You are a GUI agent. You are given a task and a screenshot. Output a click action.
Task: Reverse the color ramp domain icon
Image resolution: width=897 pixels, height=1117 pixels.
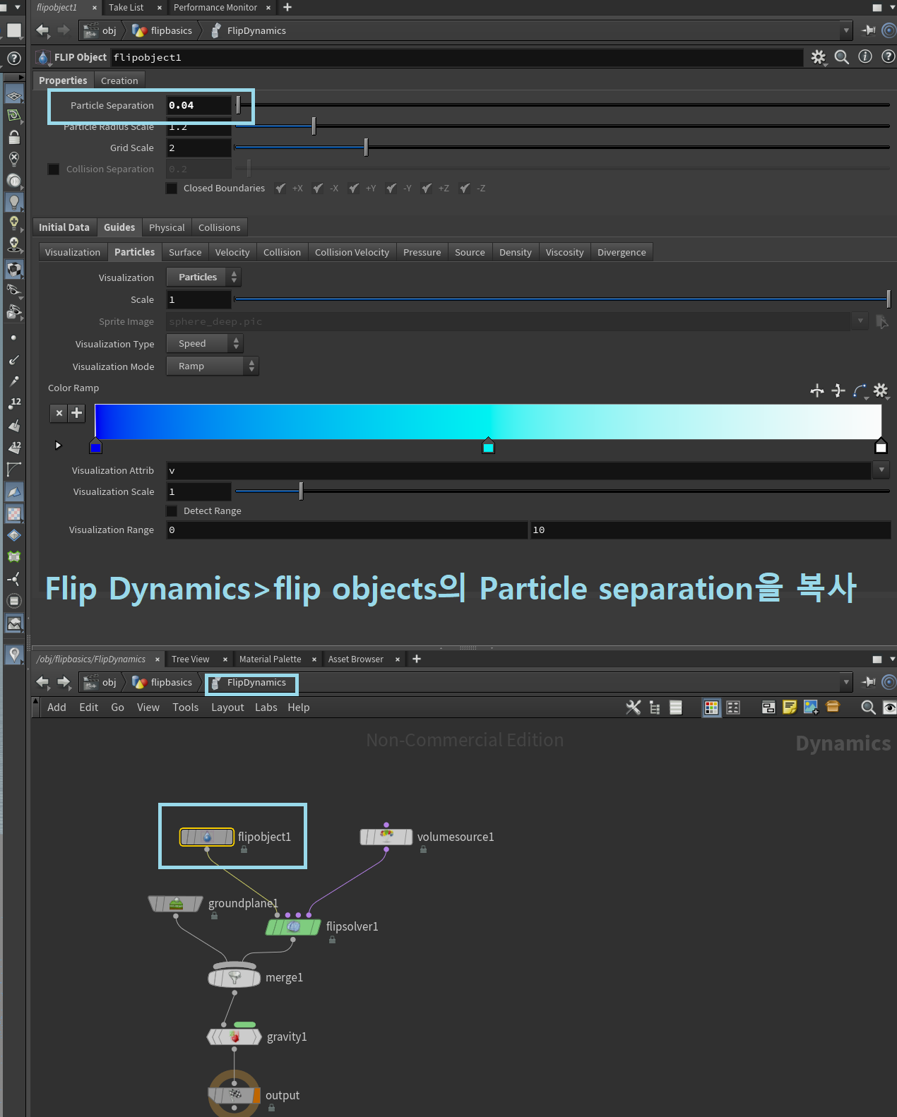tap(817, 390)
